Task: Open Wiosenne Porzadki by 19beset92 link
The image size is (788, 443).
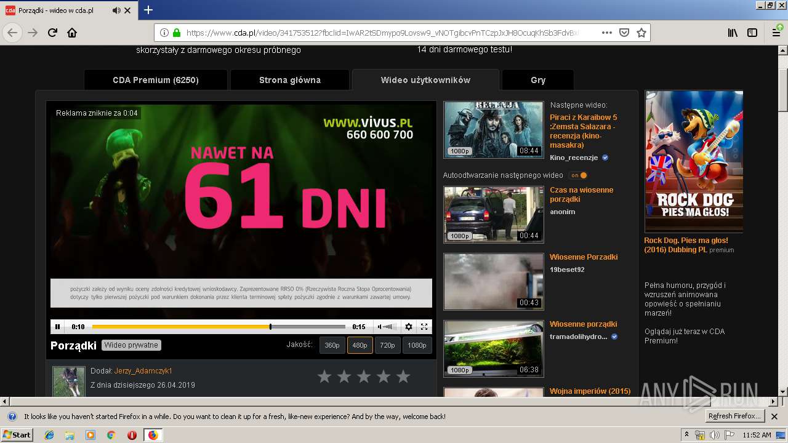Action: click(584, 257)
